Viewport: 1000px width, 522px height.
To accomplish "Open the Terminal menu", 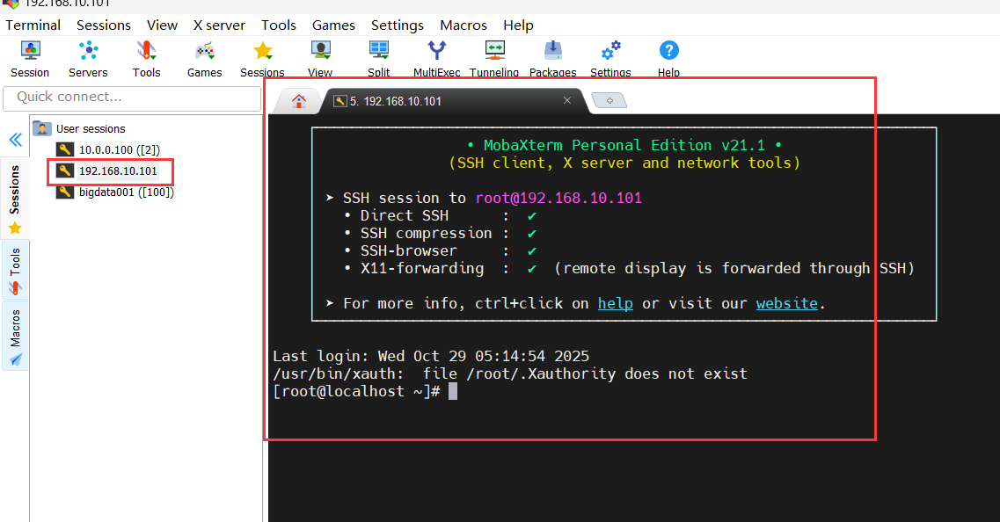I will (x=33, y=25).
